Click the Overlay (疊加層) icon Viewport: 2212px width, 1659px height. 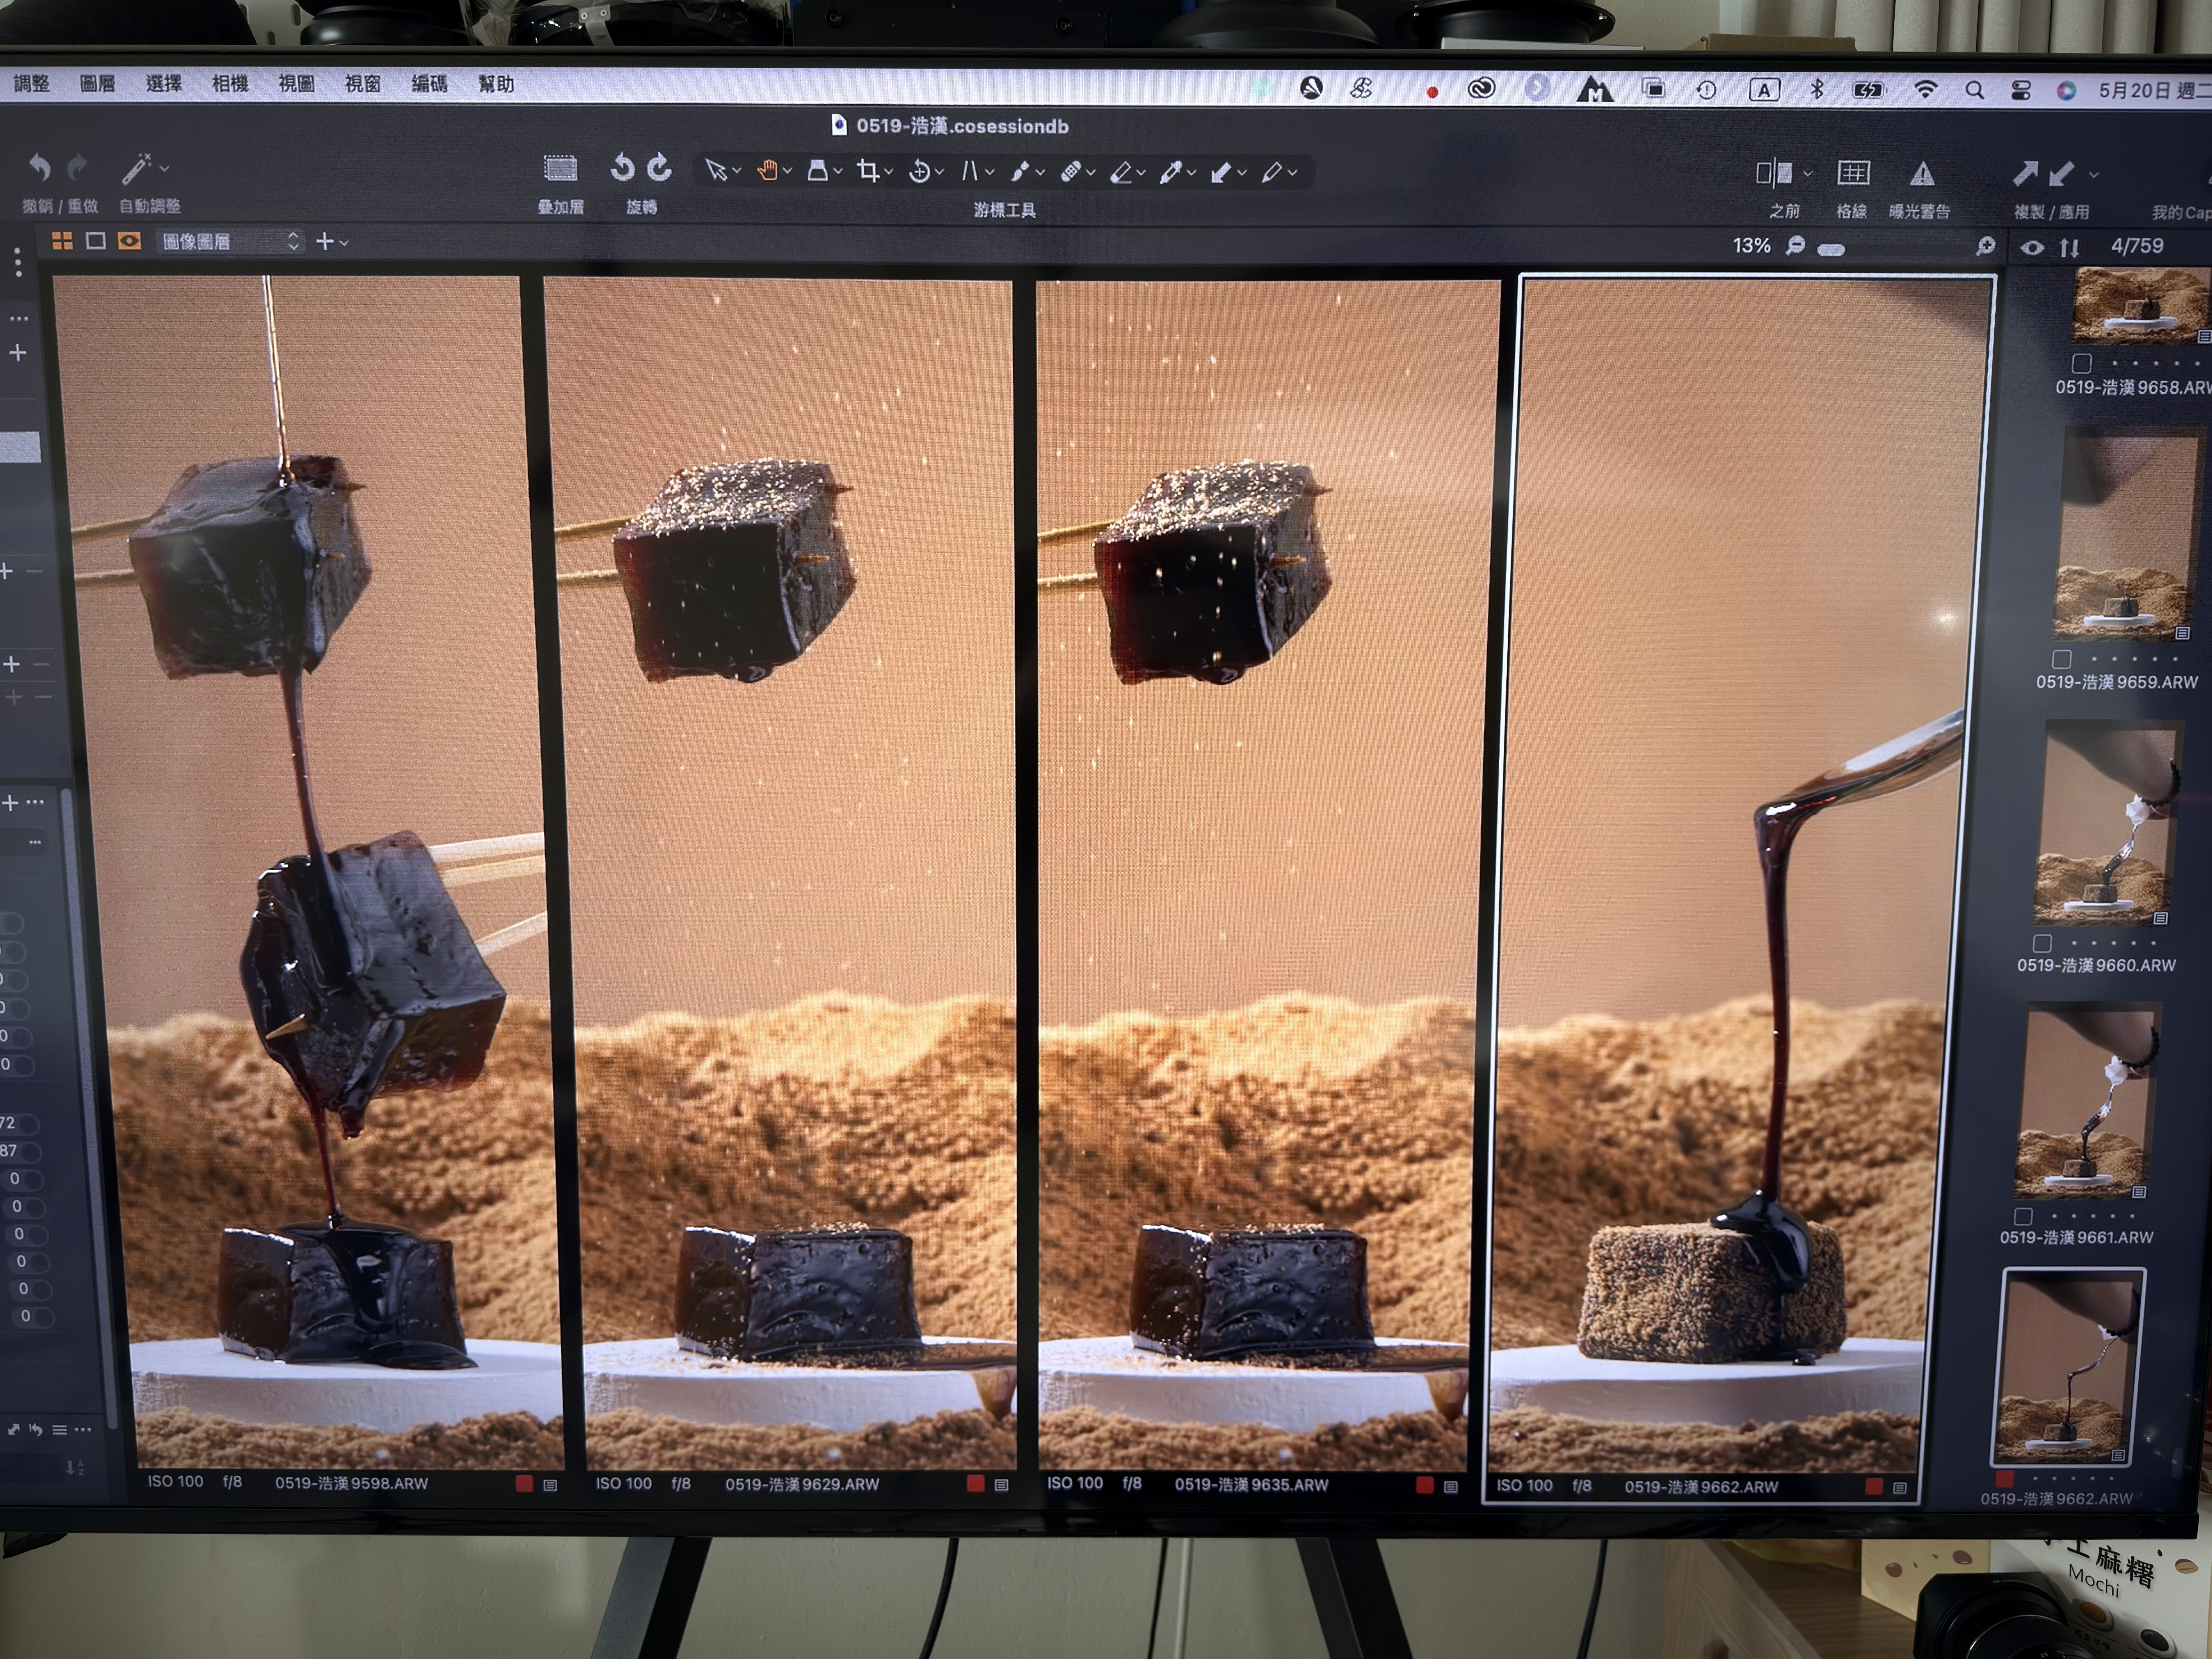point(560,168)
